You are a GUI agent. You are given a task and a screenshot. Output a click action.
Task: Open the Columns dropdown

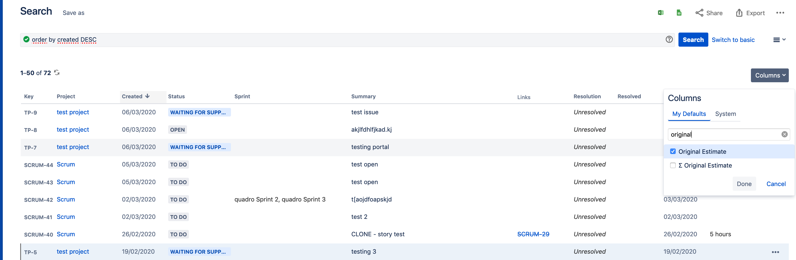769,75
